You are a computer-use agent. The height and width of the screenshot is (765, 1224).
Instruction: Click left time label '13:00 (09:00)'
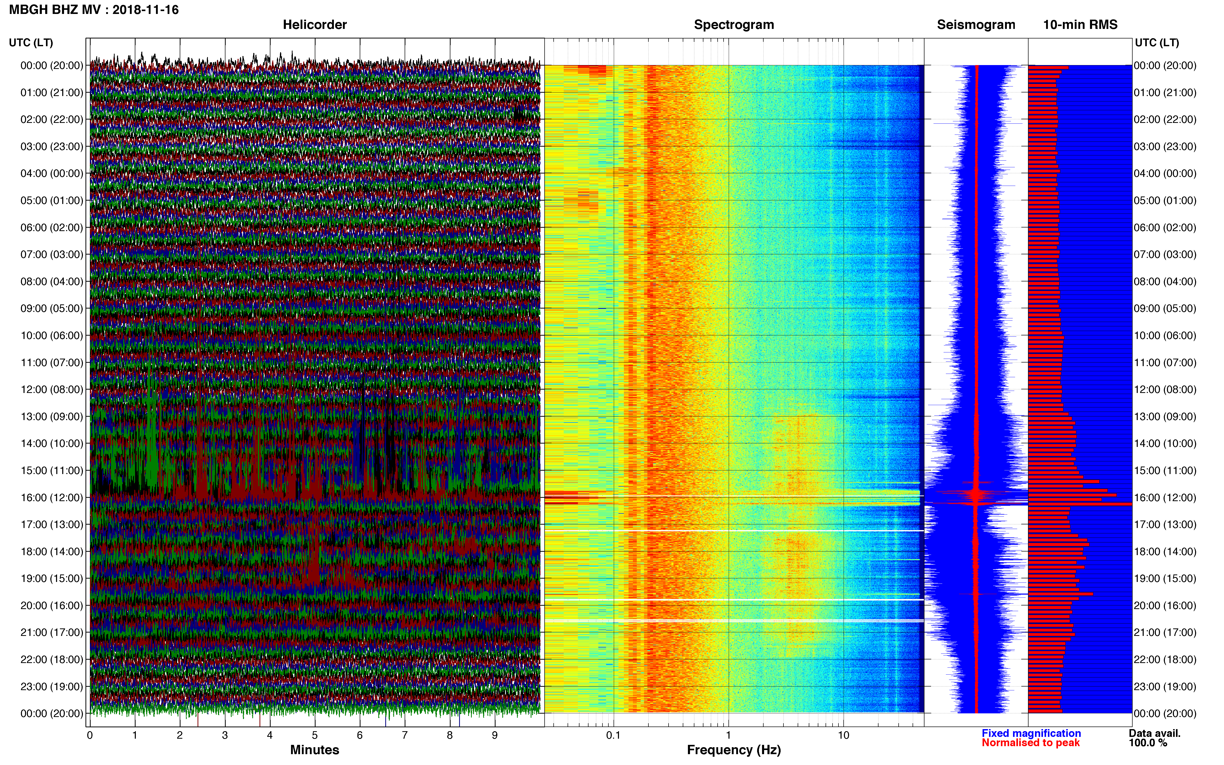tap(52, 416)
